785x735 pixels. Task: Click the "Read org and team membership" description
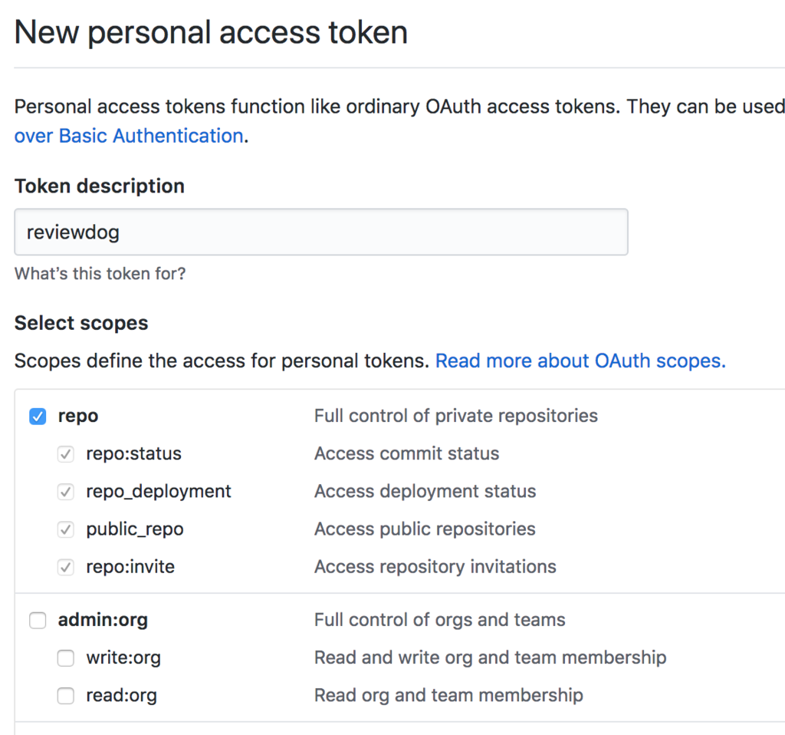pyautogui.click(x=448, y=695)
